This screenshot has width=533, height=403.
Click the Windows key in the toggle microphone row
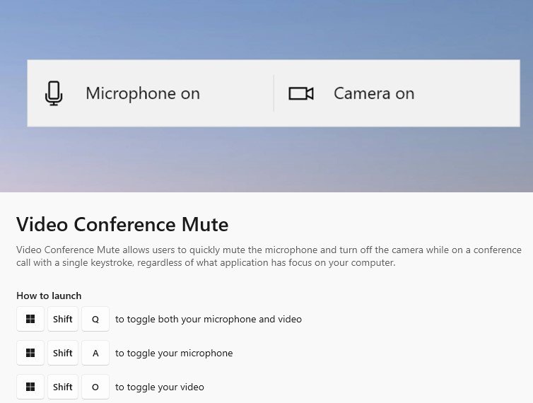pos(30,353)
